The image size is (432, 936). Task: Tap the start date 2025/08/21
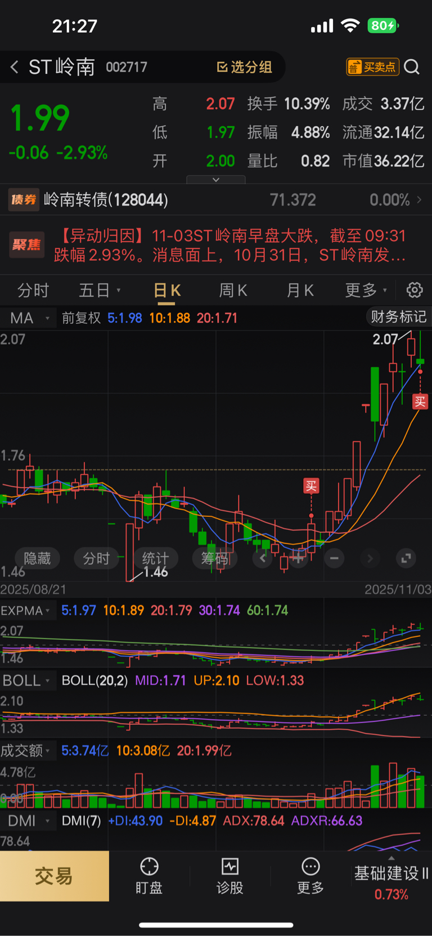point(33,590)
